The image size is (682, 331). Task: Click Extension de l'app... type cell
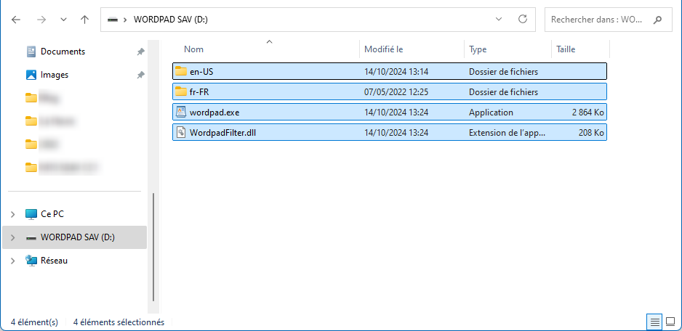pos(507,133)
